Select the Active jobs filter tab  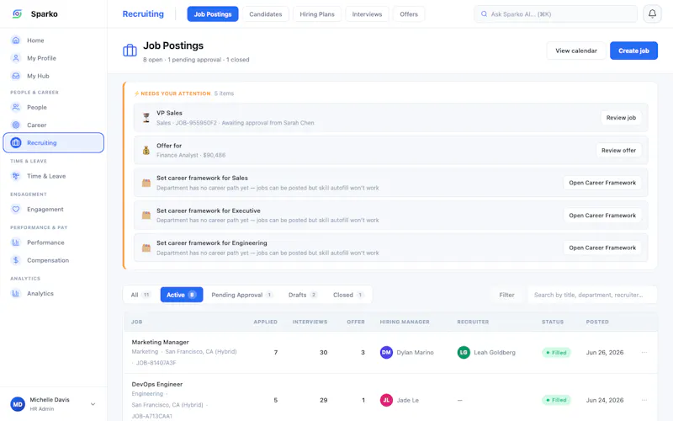coord(182,295)
